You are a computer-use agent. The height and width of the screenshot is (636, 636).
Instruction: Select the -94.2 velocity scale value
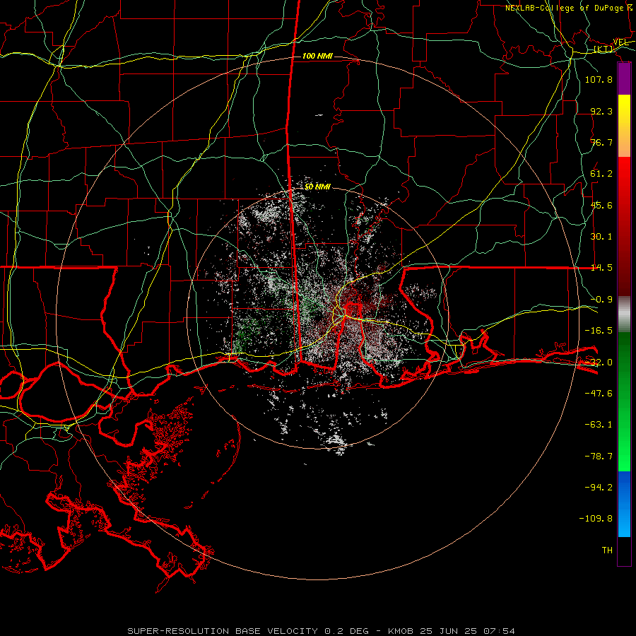599,488
